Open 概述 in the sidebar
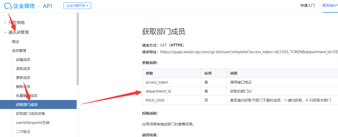 tap(15, 42)
